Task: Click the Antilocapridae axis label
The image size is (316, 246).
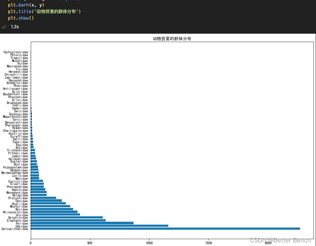Action: [15, 89]
